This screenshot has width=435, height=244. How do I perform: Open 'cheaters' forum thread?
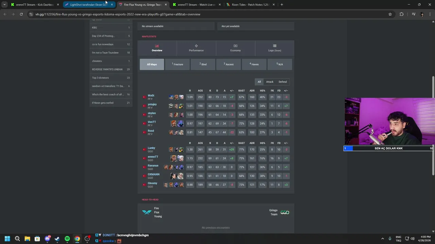111,61
